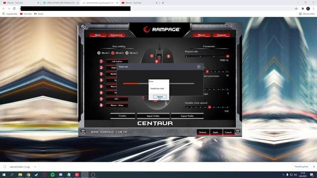Open Uygulamalar apps shortcut

[10, 14]
